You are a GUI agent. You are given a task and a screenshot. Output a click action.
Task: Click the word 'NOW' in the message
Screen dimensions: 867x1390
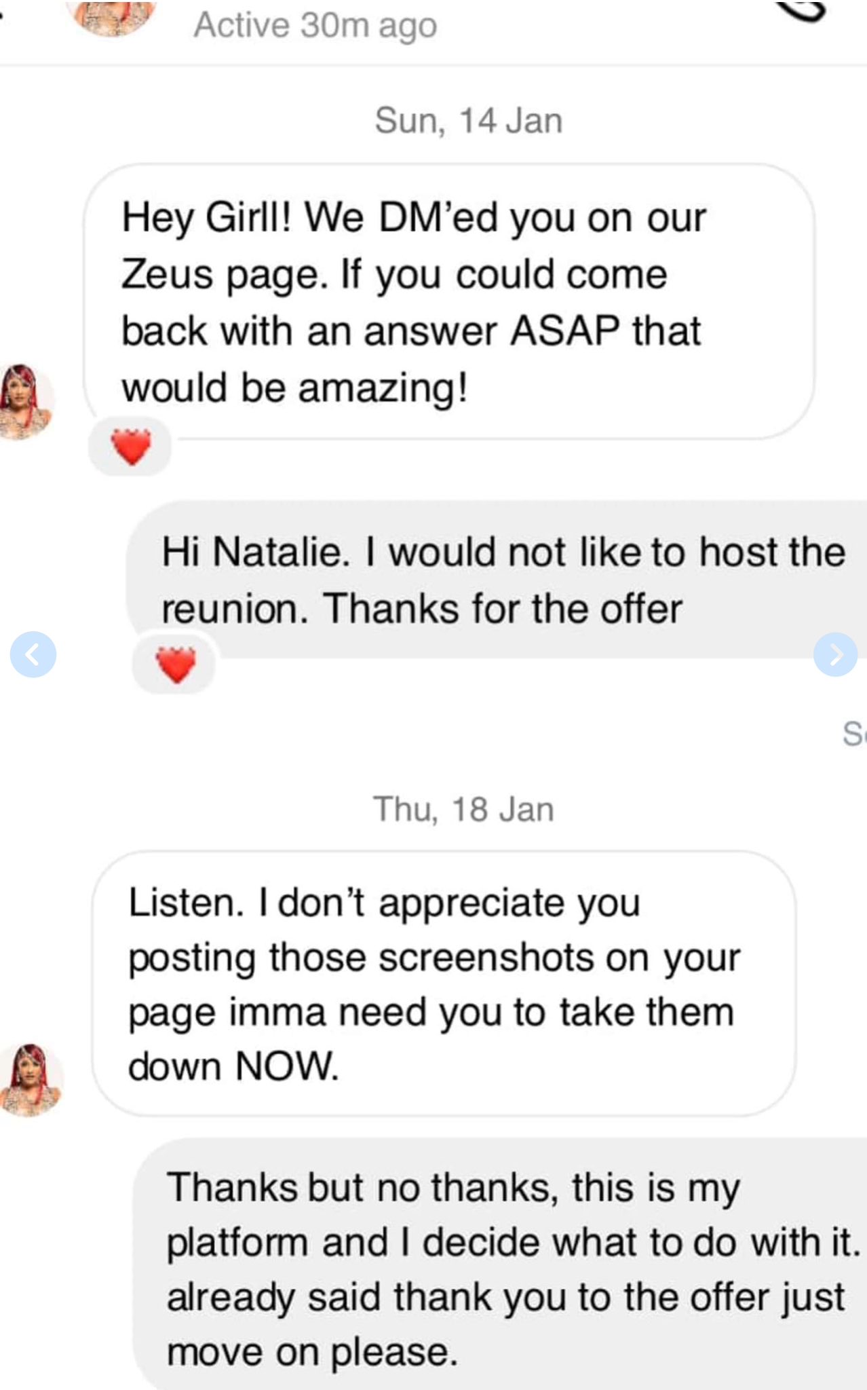tap(286, 1066)
